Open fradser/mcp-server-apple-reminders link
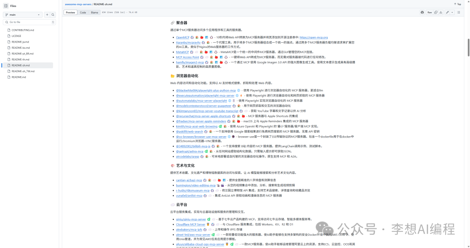This screenshot has width=470, height=248. (201, 121)
